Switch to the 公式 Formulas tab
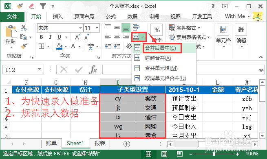This screenshot has width=267, height=159. (x=111, y=17)
